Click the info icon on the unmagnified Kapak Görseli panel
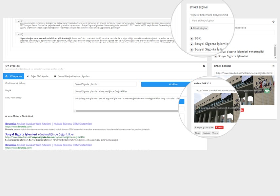 pos(273,66)
